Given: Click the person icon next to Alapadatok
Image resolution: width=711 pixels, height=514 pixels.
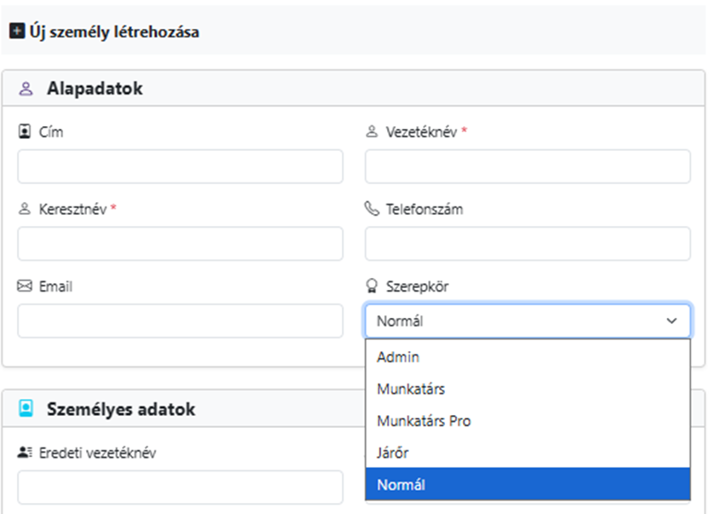Looking at the screenshot, I should 26,89.
